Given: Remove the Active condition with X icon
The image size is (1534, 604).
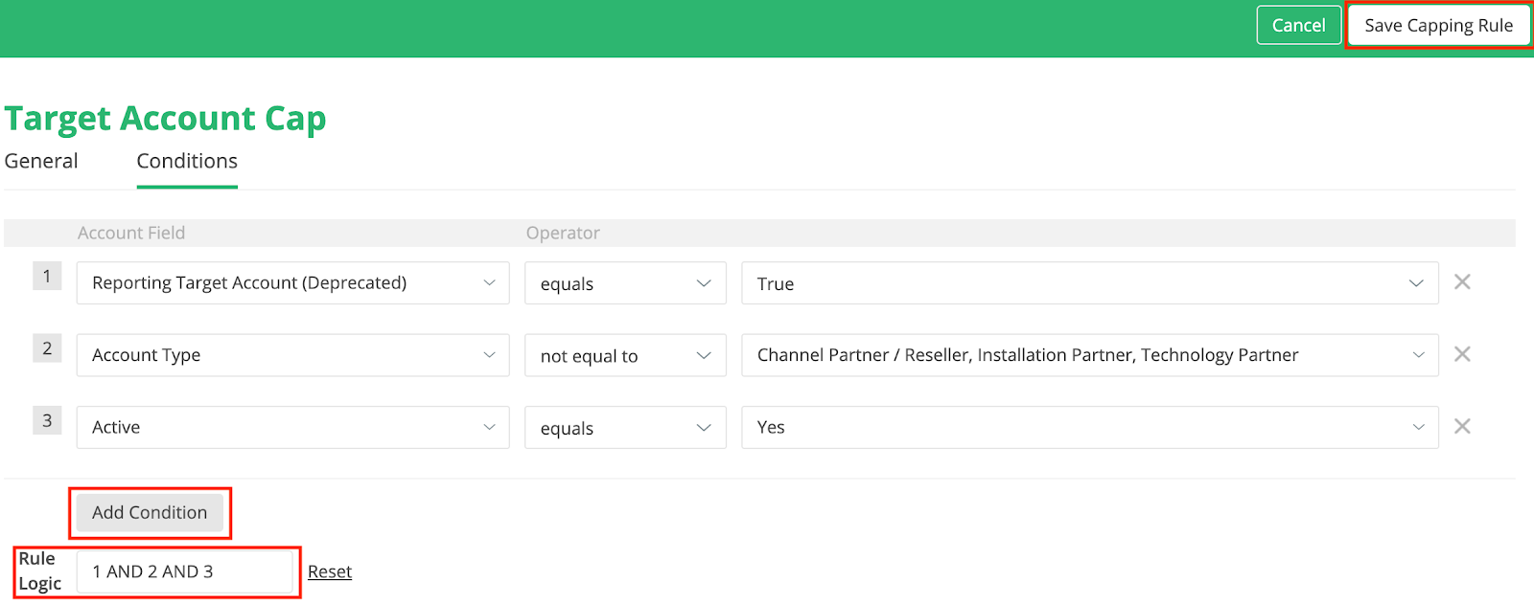Looking at the screenshot, I should click(1462, 427).
